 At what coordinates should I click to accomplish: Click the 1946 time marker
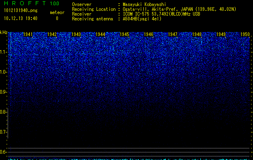point(148,34)
